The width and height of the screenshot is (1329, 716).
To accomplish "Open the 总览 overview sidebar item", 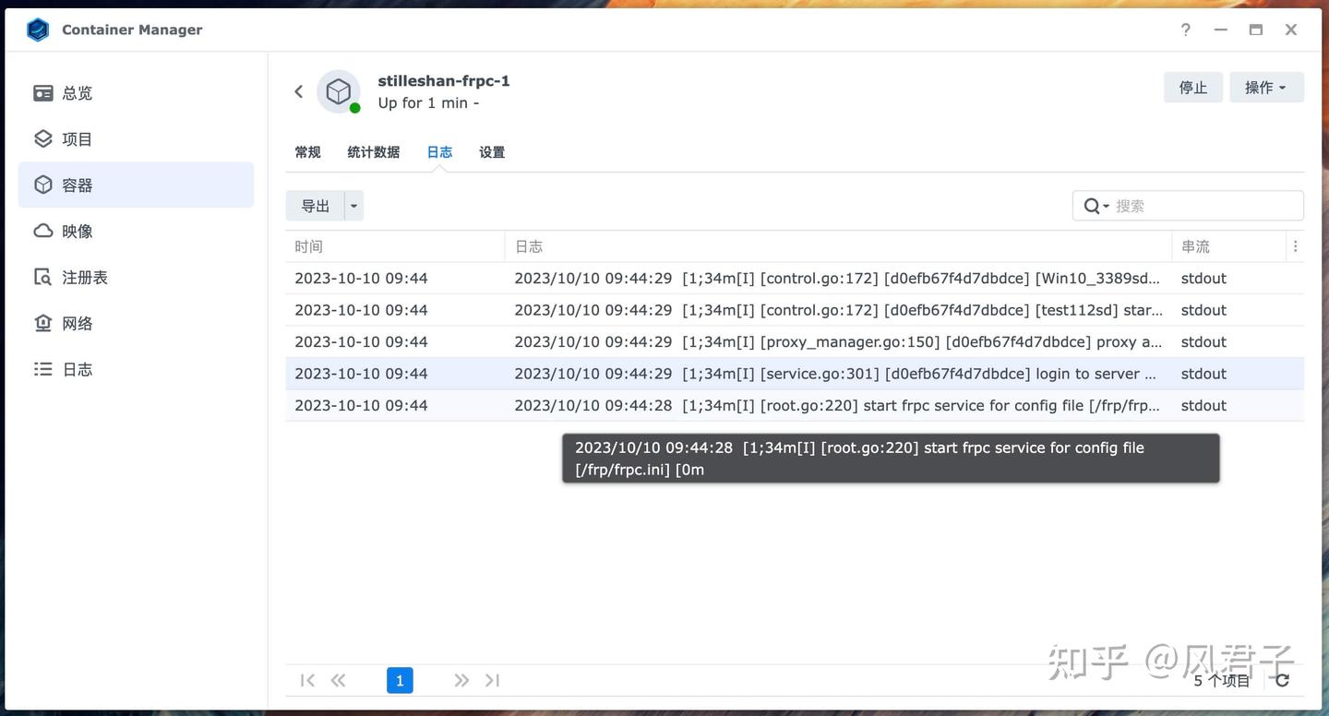I will (x=136, y=93).
